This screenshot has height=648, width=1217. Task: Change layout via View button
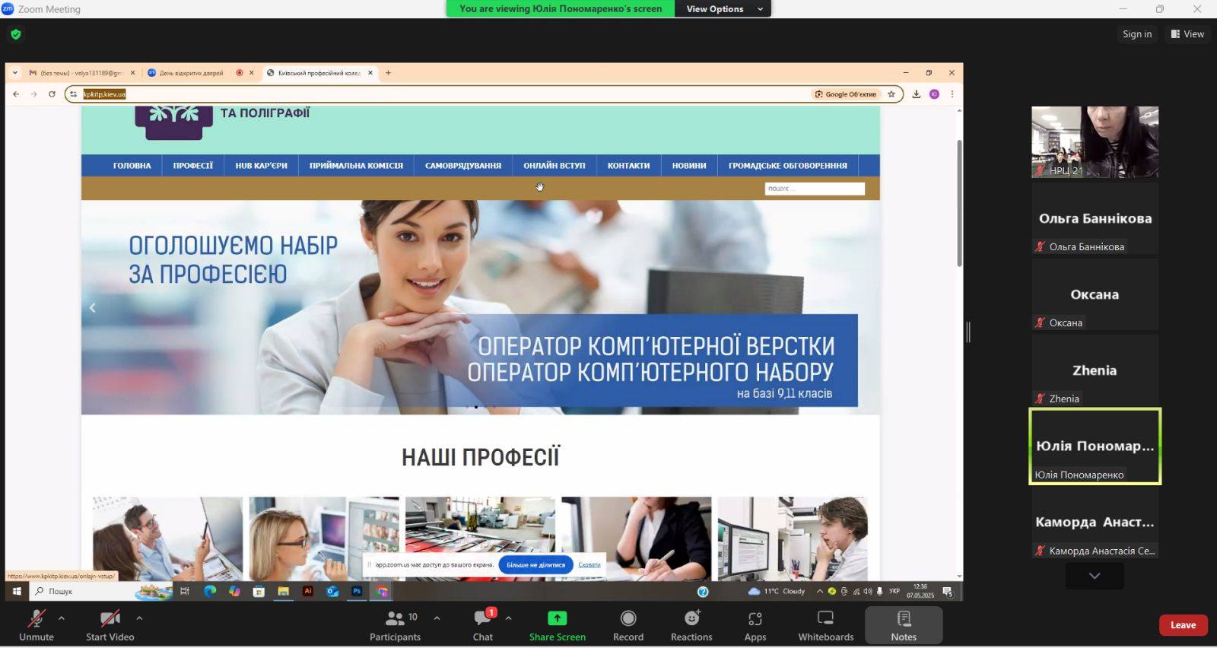1187,34
